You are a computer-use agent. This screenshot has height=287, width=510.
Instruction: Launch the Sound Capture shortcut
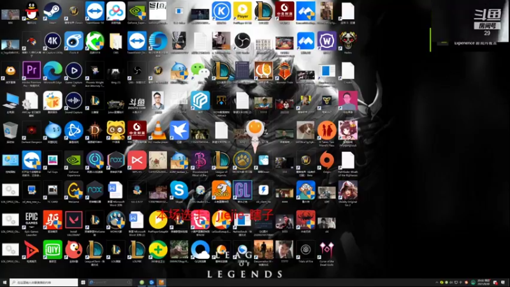74,101
